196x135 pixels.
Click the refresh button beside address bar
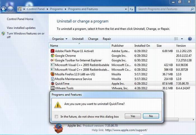point(131,9)
